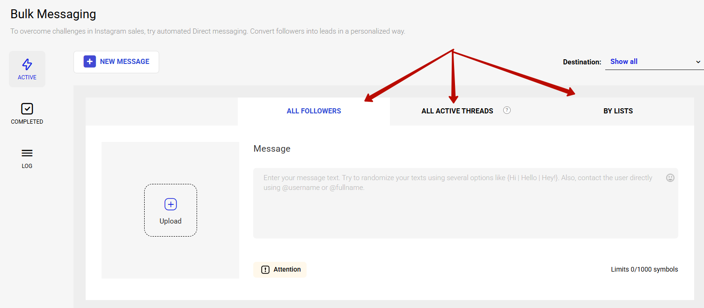
Task: Switch to the By Lists tab
Action: (x=618, y=111)
